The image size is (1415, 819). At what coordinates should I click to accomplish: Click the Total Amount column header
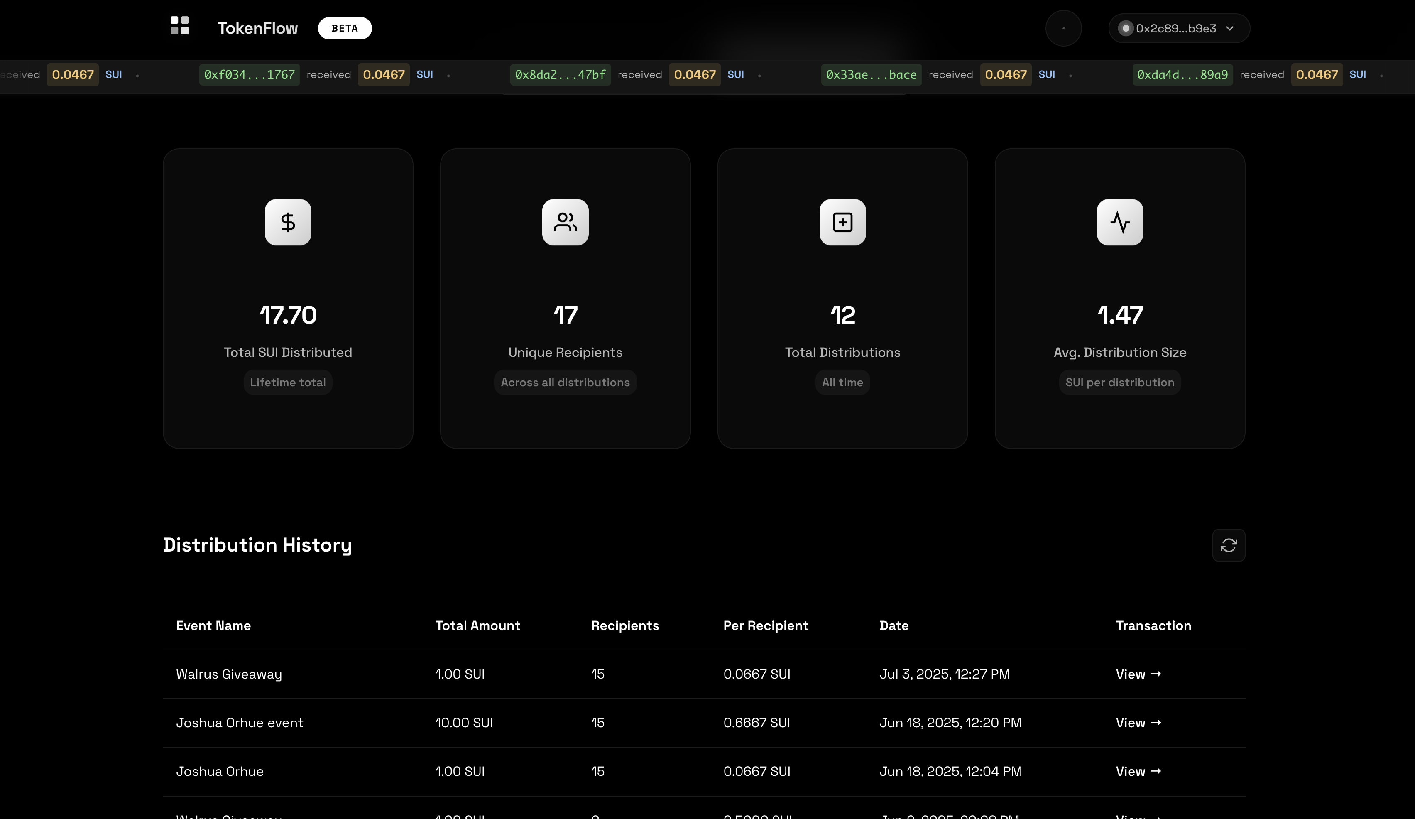click(478, 626)
